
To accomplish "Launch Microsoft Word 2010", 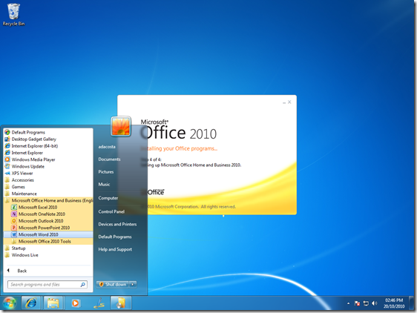I will [x=48, y=234].
